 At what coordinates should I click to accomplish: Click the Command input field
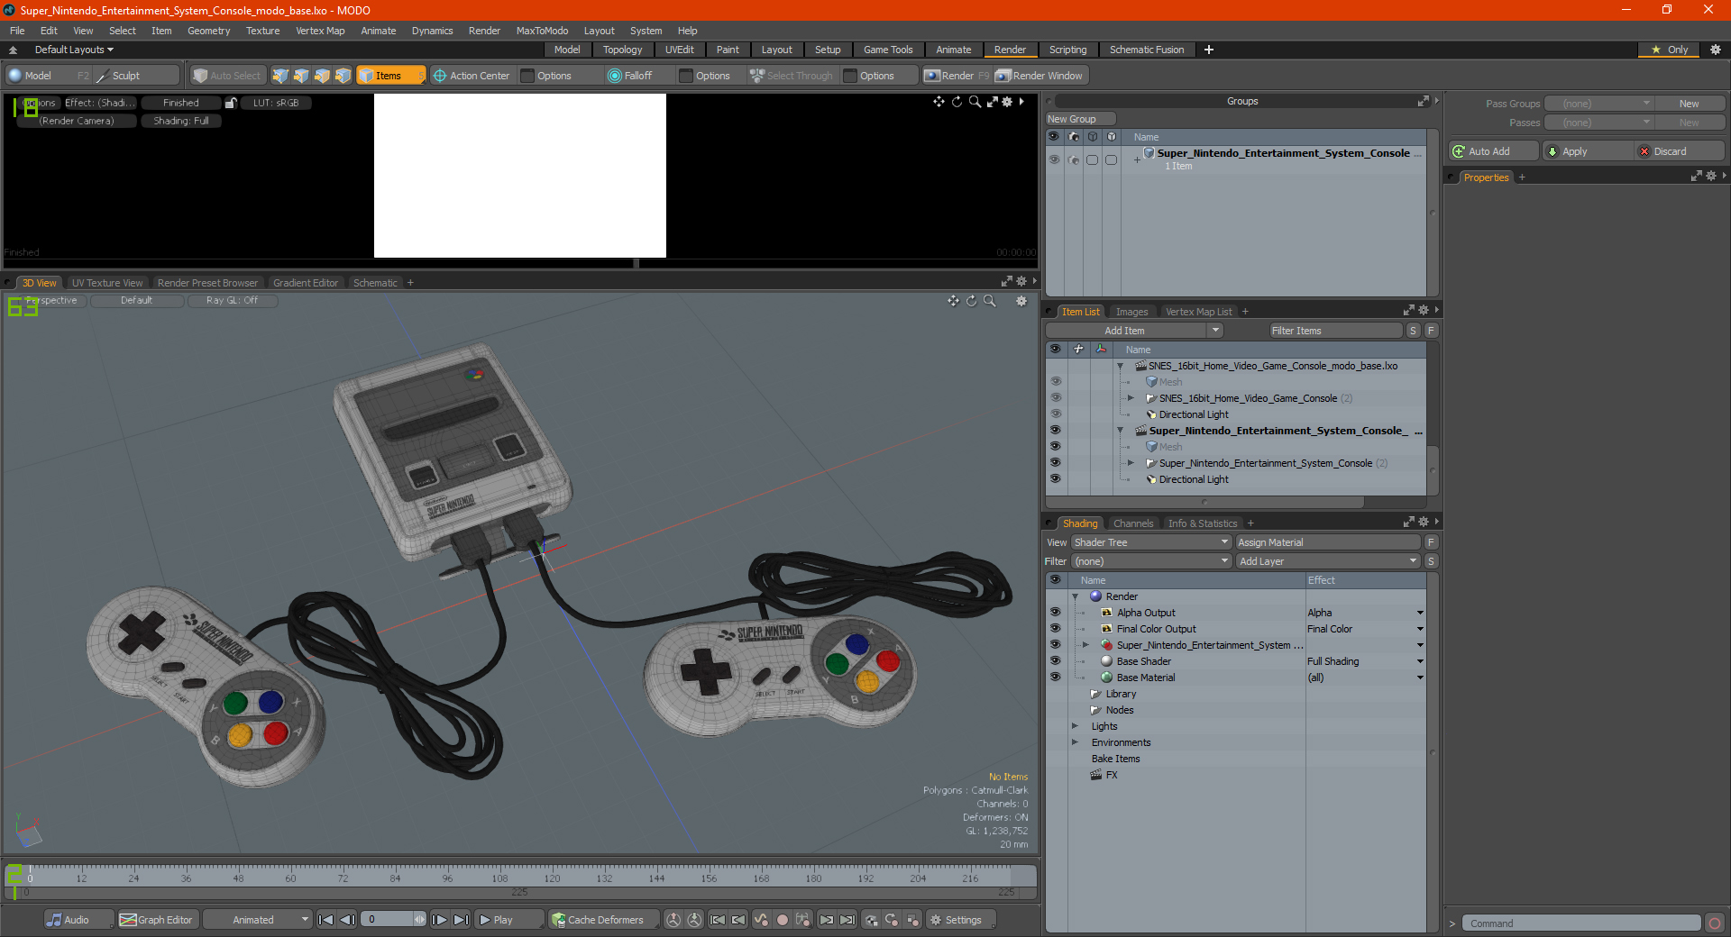point(1580,923)
